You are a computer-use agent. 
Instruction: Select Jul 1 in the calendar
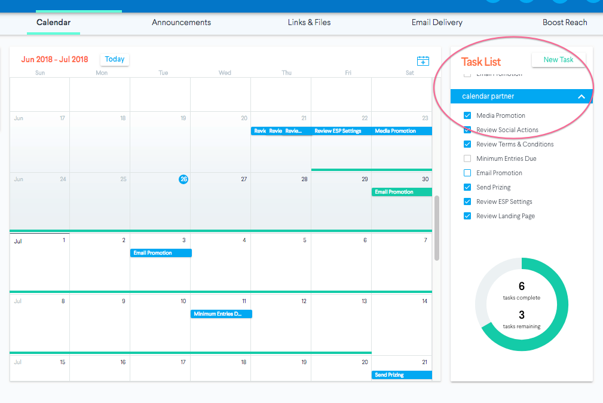click(64, 240)
